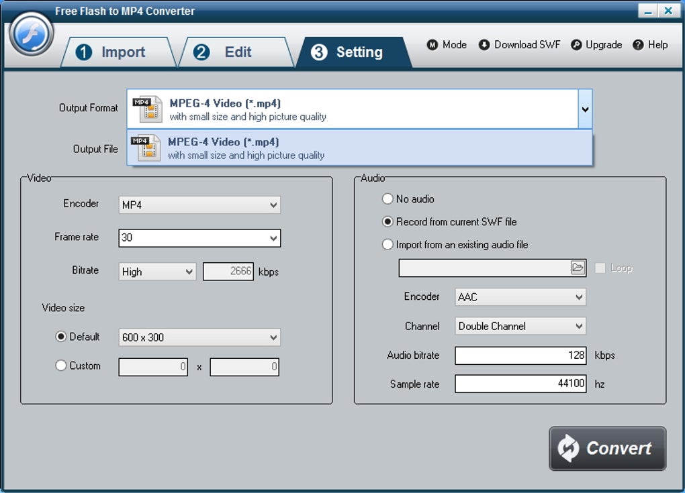685x493 pixels.
Task: Click the Convert button label
Action: [x=619, y=448]
